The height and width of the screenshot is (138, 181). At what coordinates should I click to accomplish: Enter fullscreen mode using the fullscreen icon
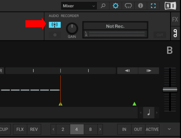pyautogui.click(x=153, y=6)
